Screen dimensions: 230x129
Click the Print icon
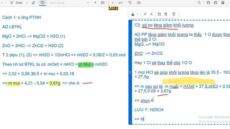pyautogui.click(x=208, y=3)
